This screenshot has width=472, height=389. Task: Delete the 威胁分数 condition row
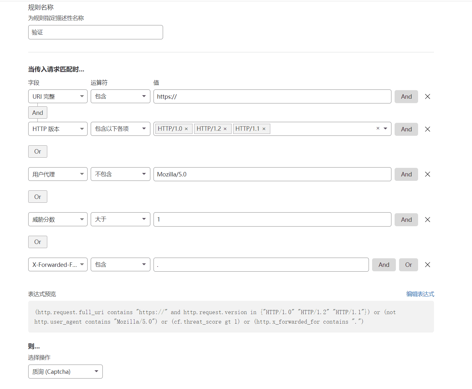(x=427, y=220)
